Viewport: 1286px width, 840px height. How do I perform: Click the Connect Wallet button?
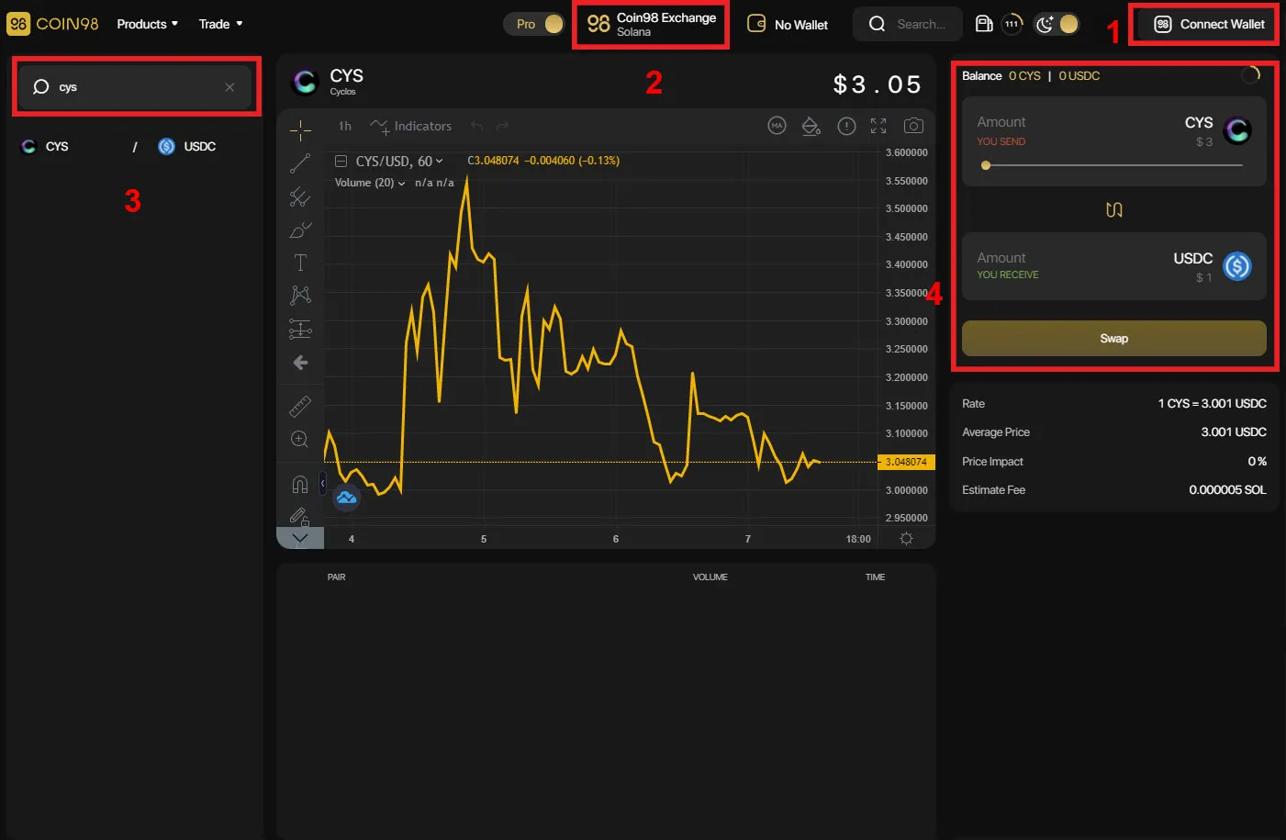(x=1209, y=24)
